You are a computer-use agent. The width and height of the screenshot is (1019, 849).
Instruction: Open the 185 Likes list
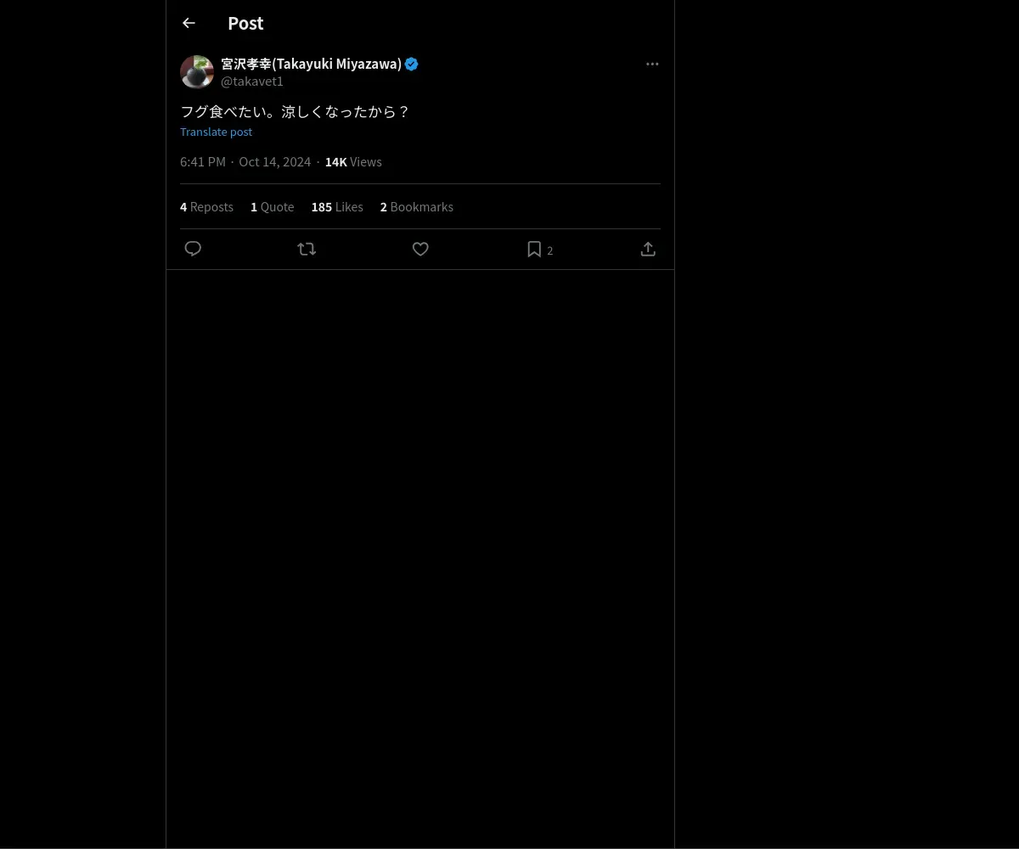pos(337,207)
